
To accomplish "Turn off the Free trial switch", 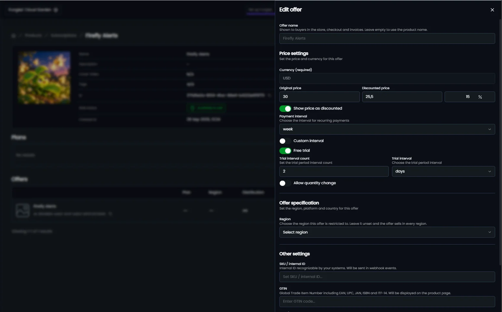I will coord(285,150).
